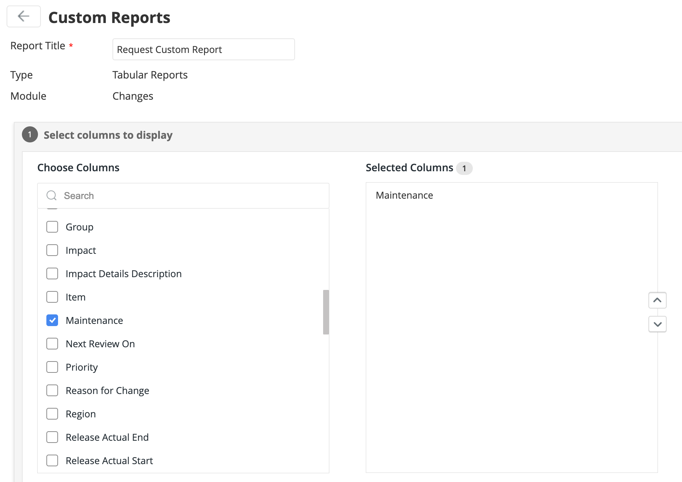
Task: Enable the Priority checkbox
Action: [52, 367]
